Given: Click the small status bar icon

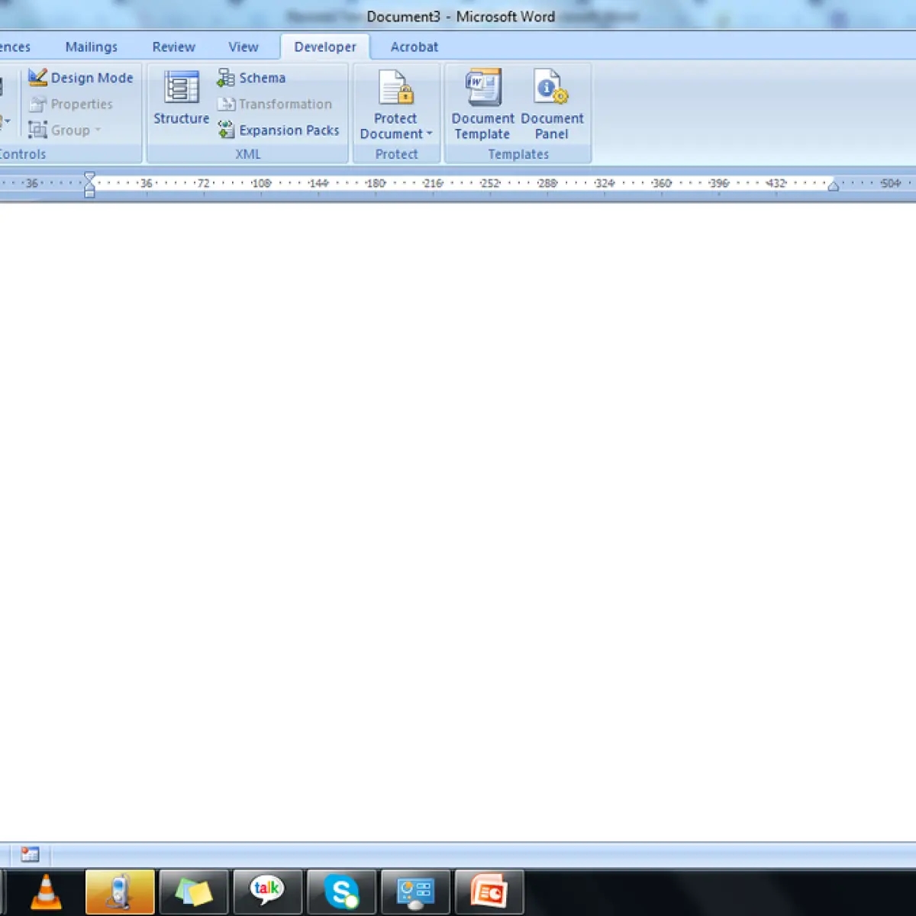Looking at the screenshot, I should (x=30, y=854).
